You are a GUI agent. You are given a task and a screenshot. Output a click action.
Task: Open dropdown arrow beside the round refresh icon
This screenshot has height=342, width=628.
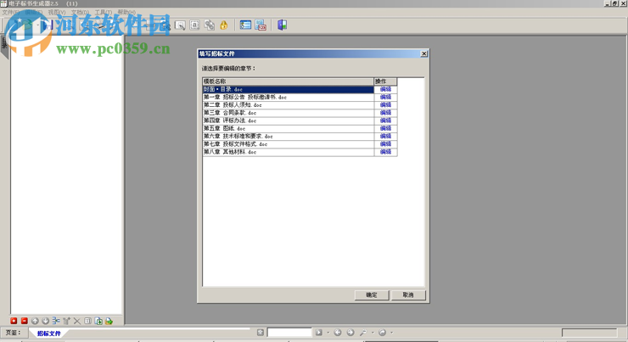pos(392,333)
